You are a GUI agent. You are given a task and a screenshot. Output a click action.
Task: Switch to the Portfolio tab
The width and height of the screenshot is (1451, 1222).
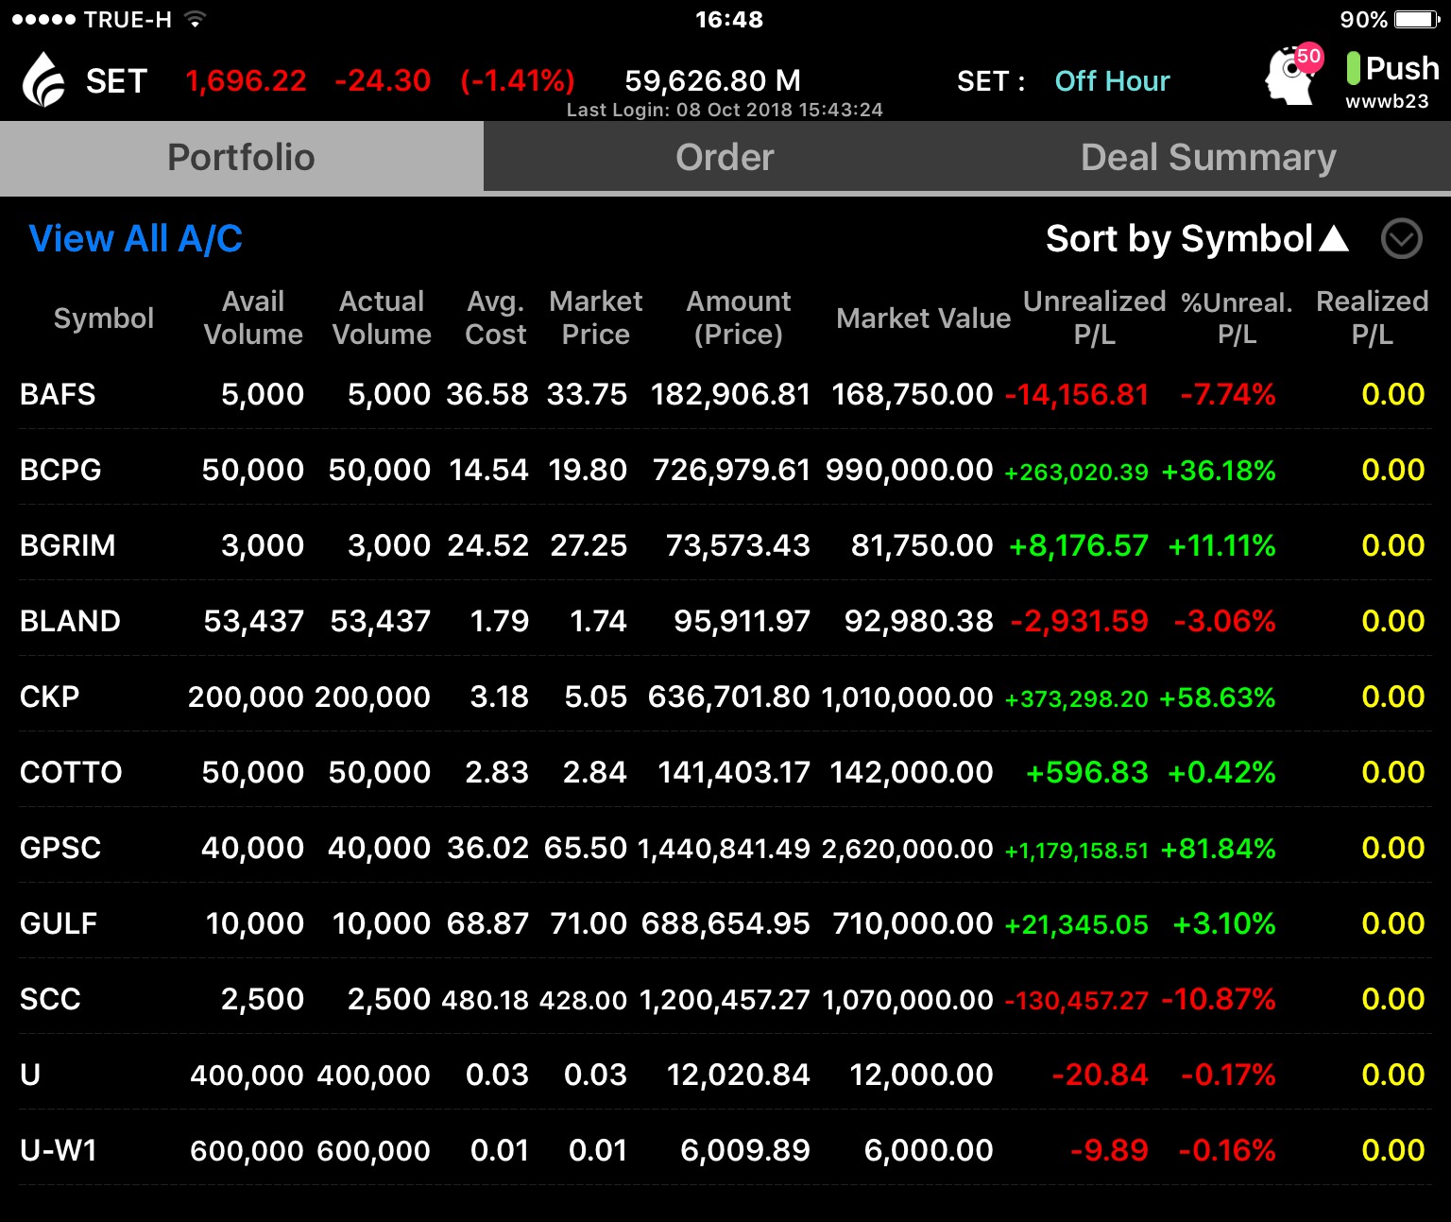click(x=241, y=157)
